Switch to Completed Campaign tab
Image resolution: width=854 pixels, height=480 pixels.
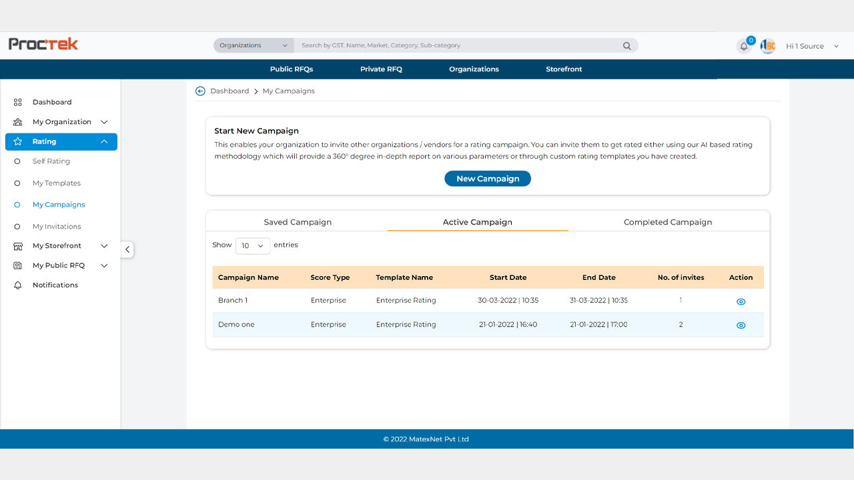click(x=667, y=222)
